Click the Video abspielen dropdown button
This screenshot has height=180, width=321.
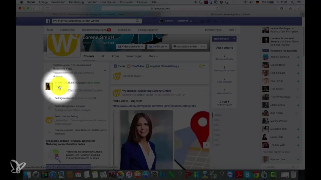pyautogui.click(x=131, y=46)
